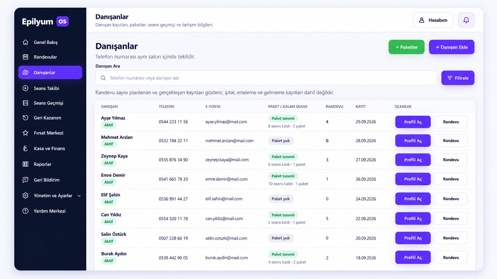
Task: Click the Randevular calendar icon
Action: click(x=26, y=57)
